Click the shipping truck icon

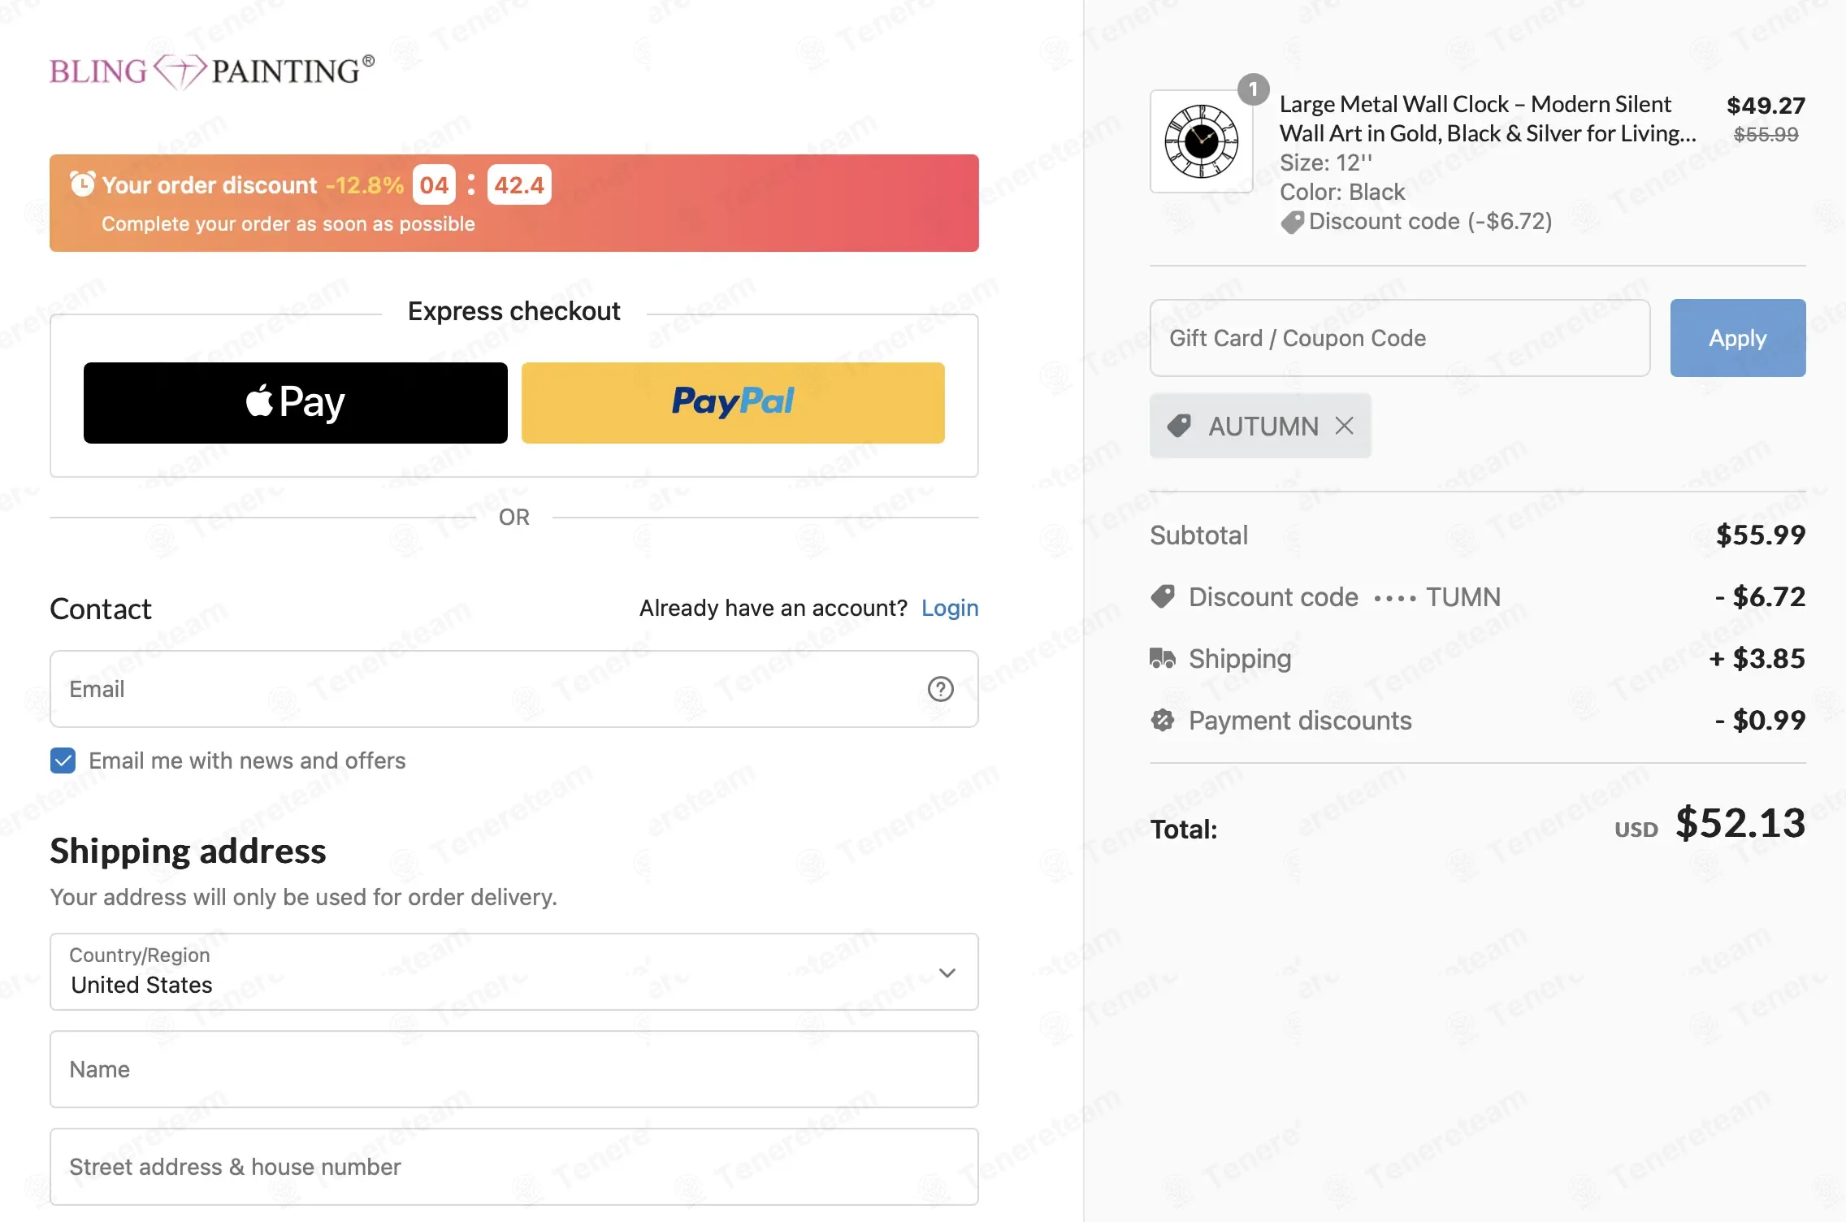coord(1163,658)
